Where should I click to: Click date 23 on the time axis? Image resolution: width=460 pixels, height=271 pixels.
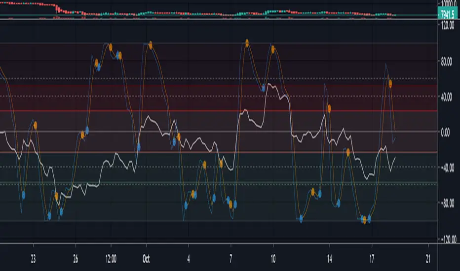point(34,257)
